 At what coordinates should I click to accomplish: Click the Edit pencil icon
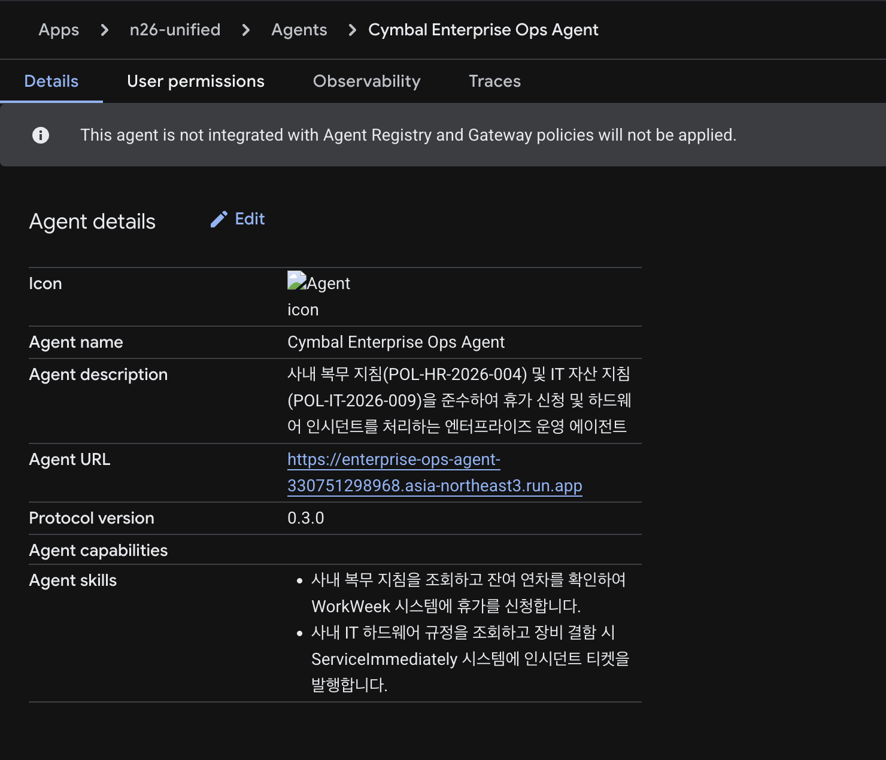point(219,220)
